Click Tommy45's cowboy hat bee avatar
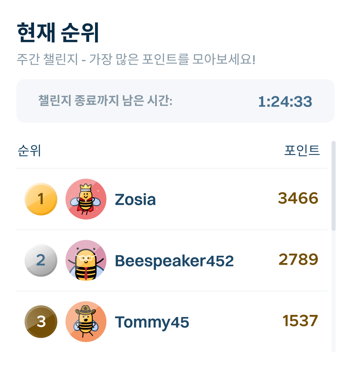The height and width of the screenshot is (371, 351). (86, 322)
